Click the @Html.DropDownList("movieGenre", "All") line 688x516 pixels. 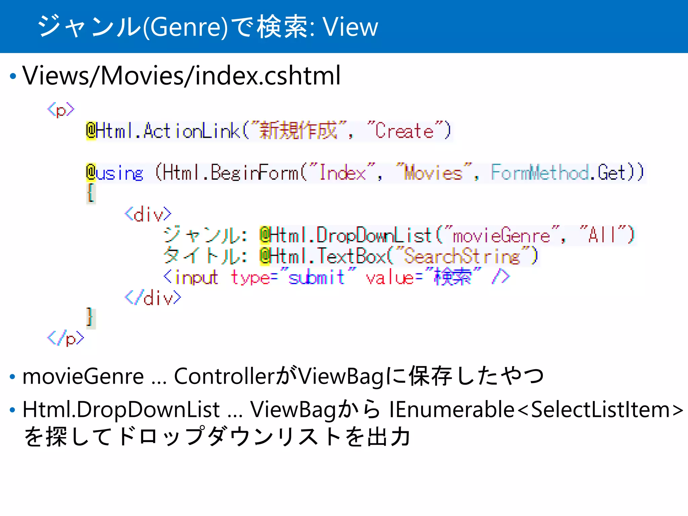(447, 235)
